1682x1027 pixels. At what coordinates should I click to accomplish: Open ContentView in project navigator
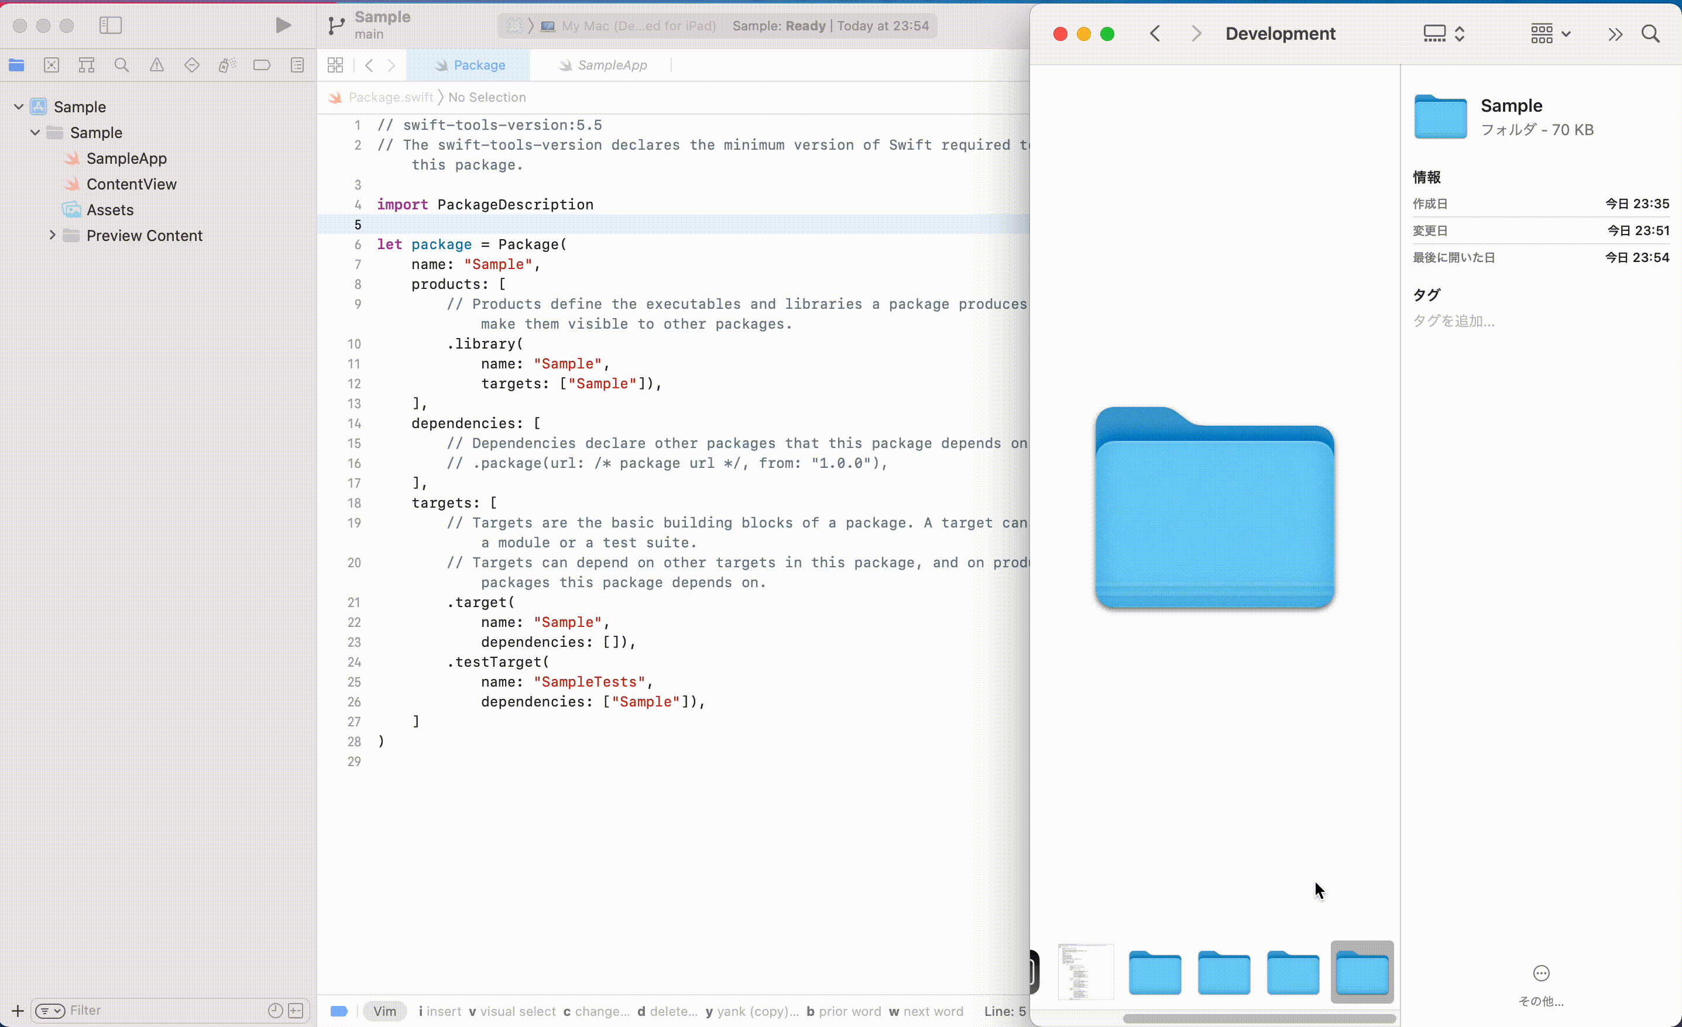[131, 184]
